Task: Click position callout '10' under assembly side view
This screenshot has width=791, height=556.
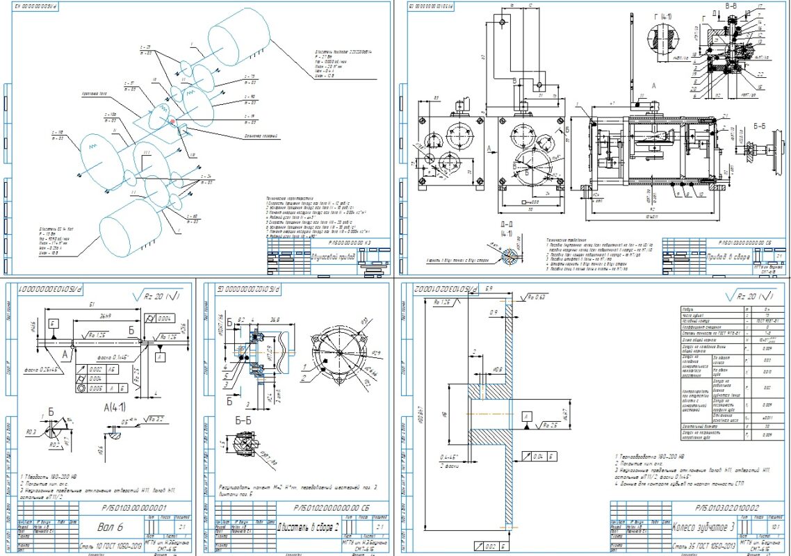Action: [x=701, y=194]
